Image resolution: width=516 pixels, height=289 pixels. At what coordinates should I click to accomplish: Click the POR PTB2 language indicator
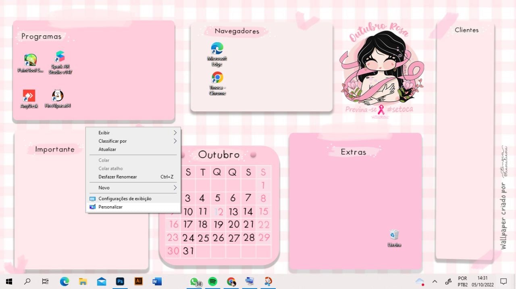pos(462,281)
